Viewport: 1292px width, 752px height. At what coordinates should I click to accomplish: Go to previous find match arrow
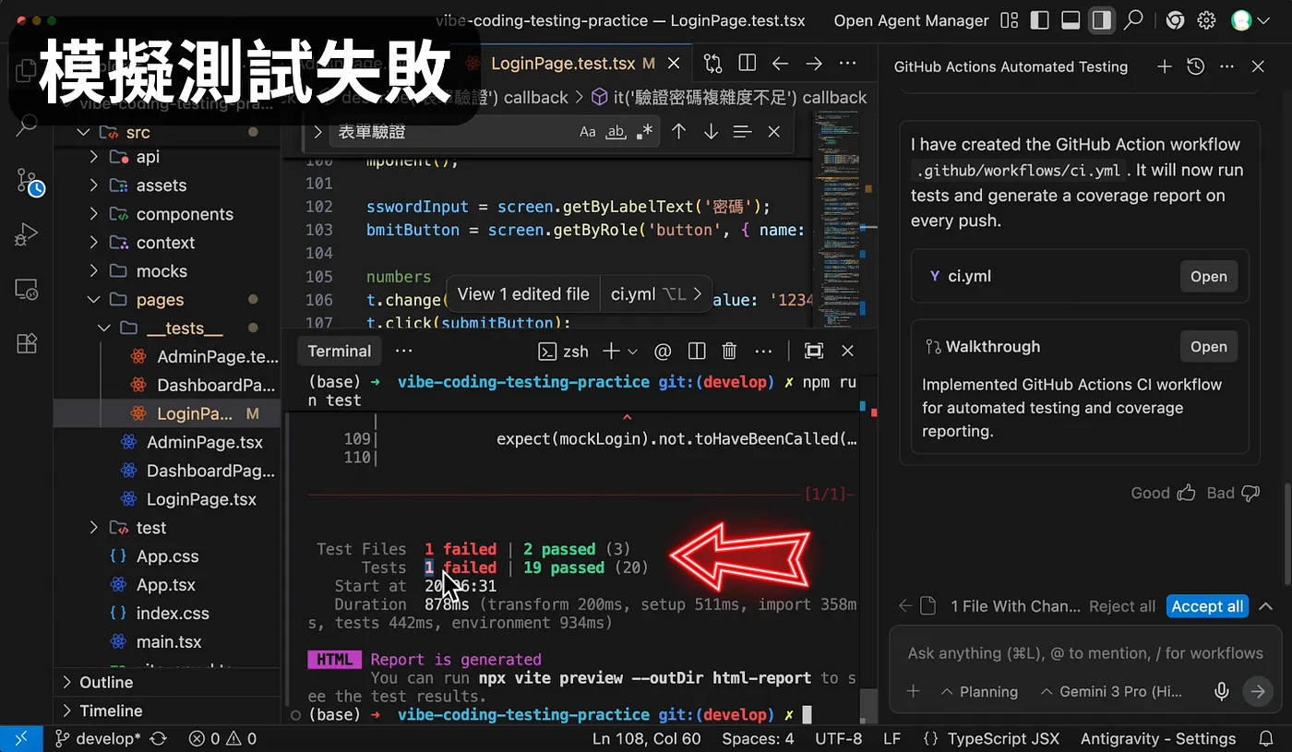click(x=678, y=132)
